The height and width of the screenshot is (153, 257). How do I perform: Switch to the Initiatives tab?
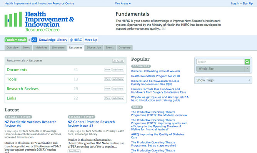[x=41, y=48]
